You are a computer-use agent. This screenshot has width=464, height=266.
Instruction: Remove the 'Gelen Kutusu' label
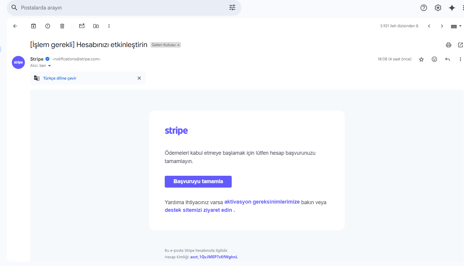pos(178,45)
